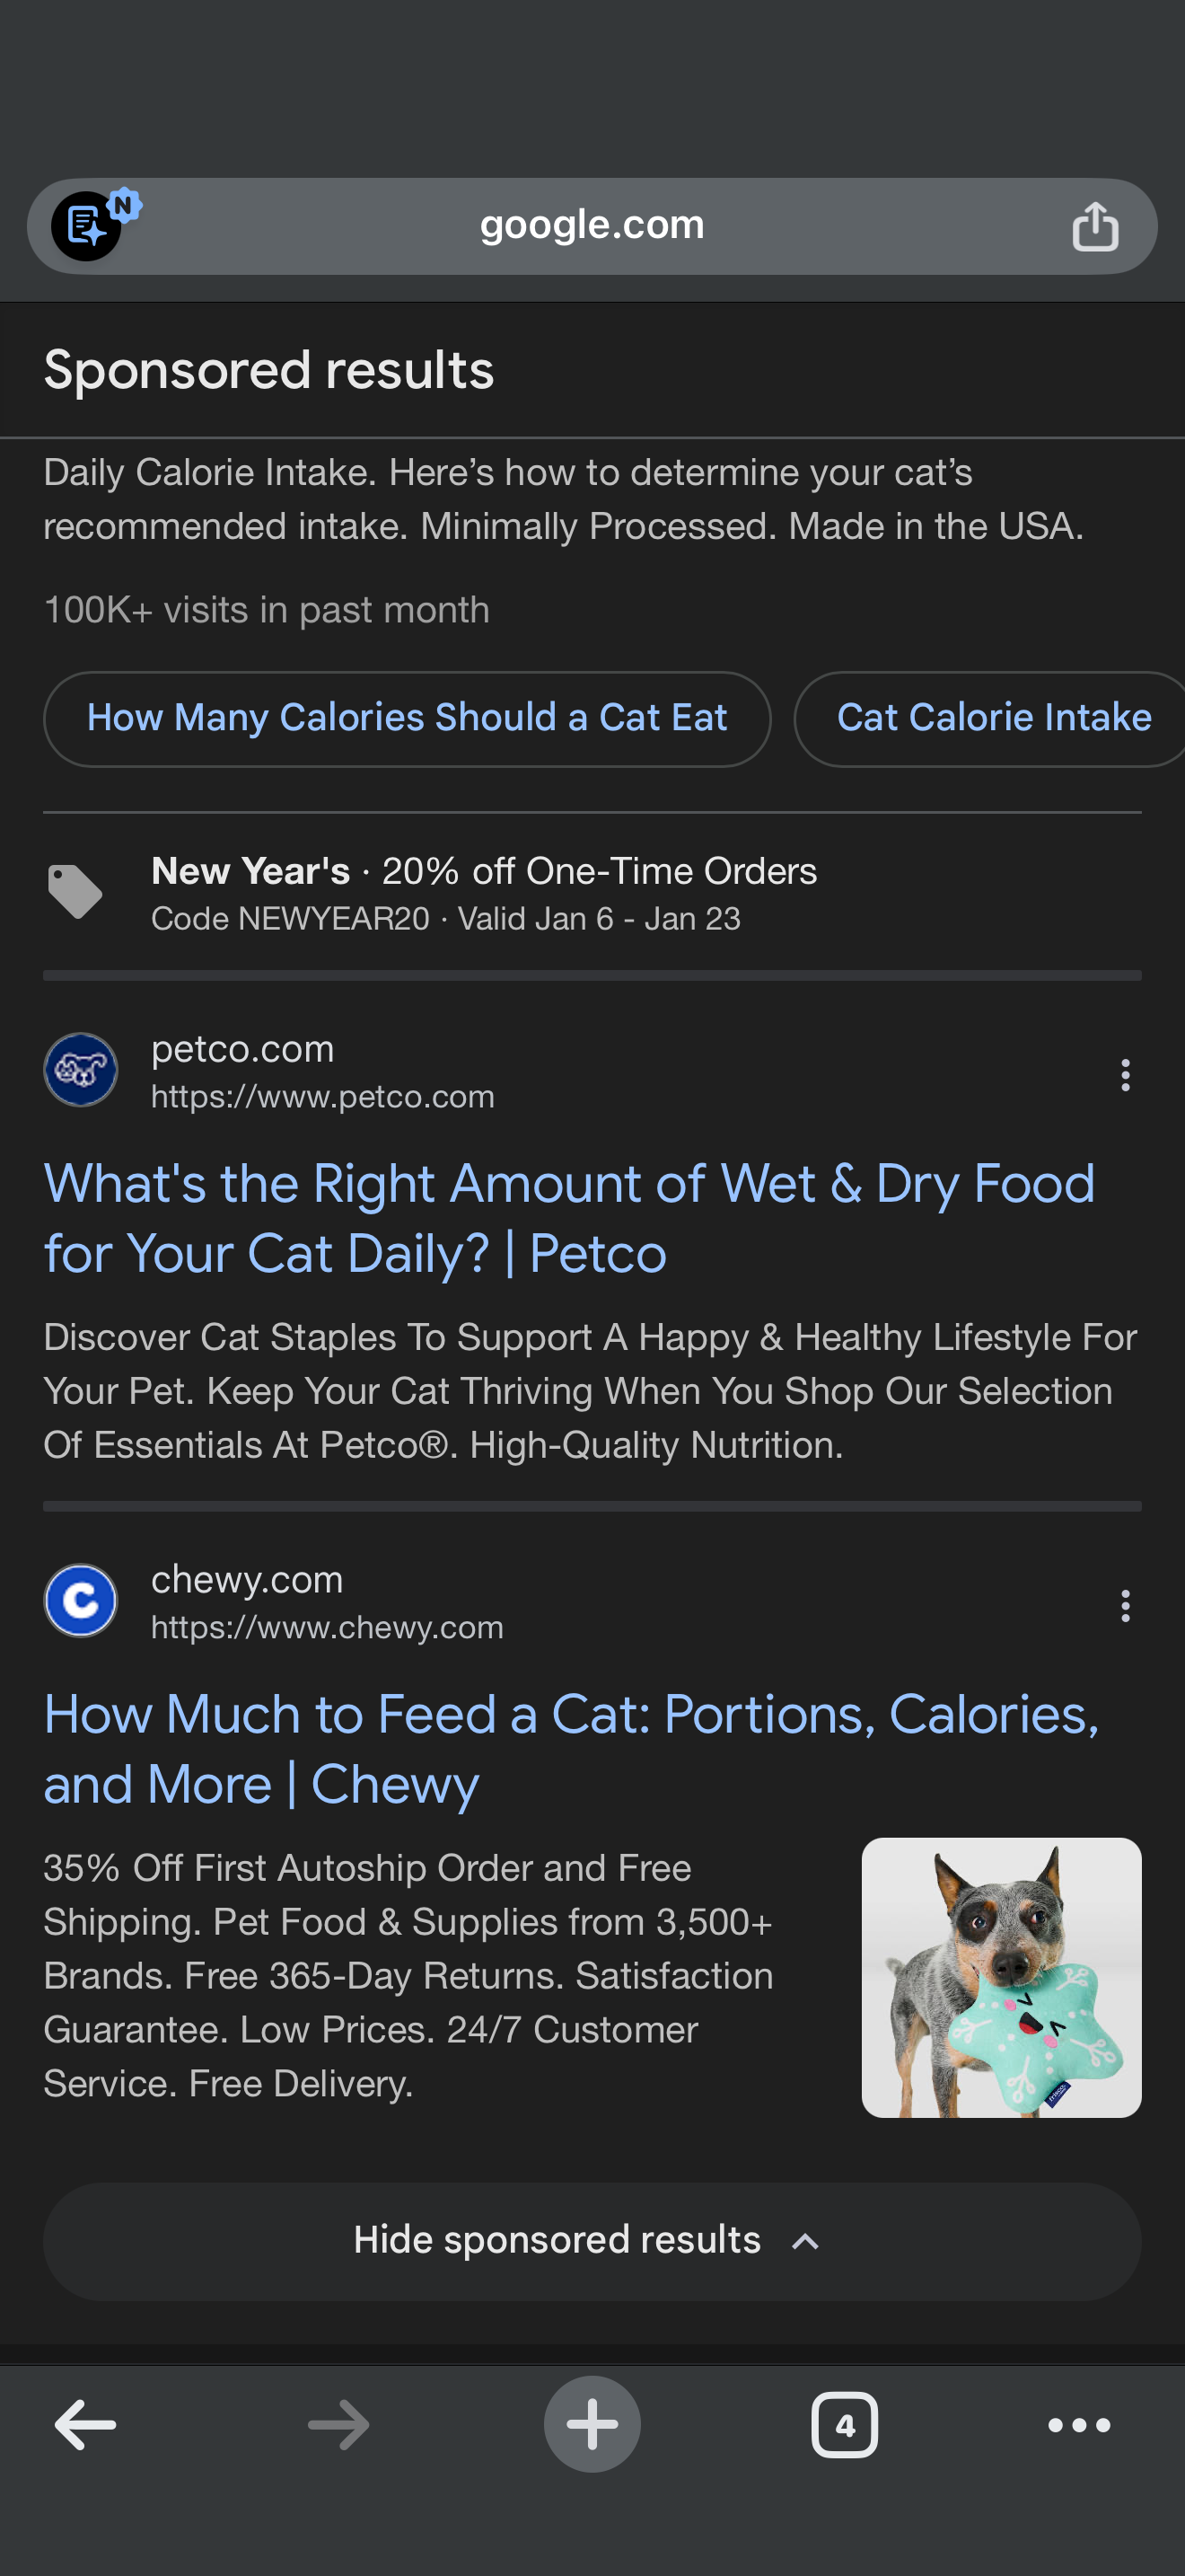This screenshot has height=2576, width=1185.
Task: Select the 'Cat Calorie Intake' chip
Action: (x=993, y=718)
